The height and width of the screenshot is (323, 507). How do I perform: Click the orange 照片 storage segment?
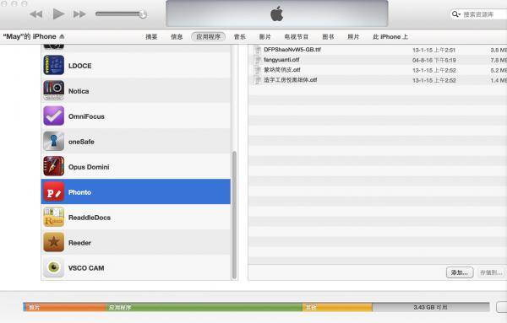click(x=65, y=307)
